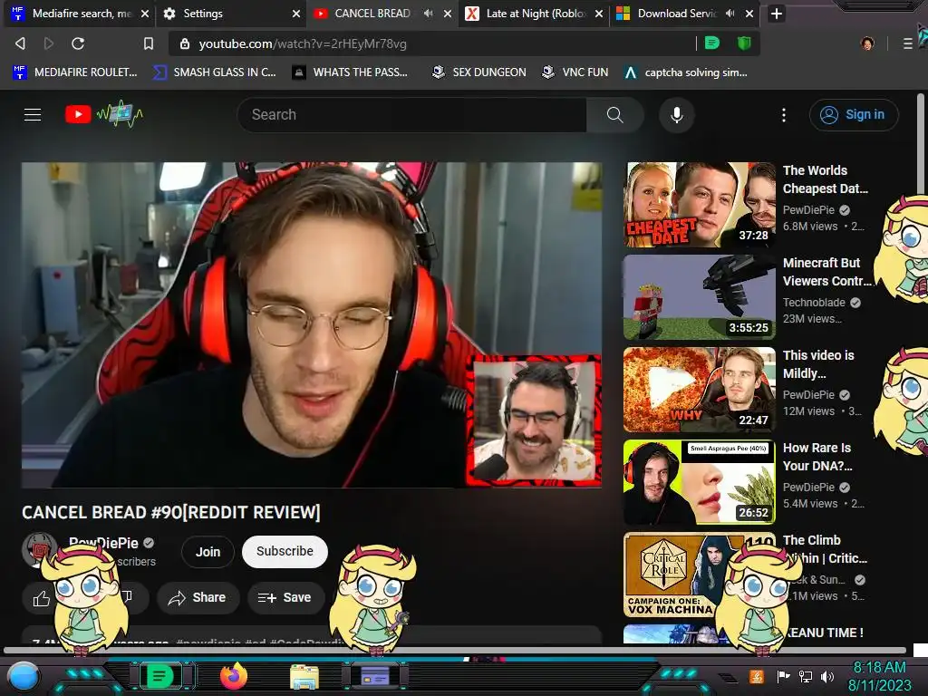Bookmark this page with bookmark icon
This screenshot has height=696, width=928.
click(x=149, y=43)
